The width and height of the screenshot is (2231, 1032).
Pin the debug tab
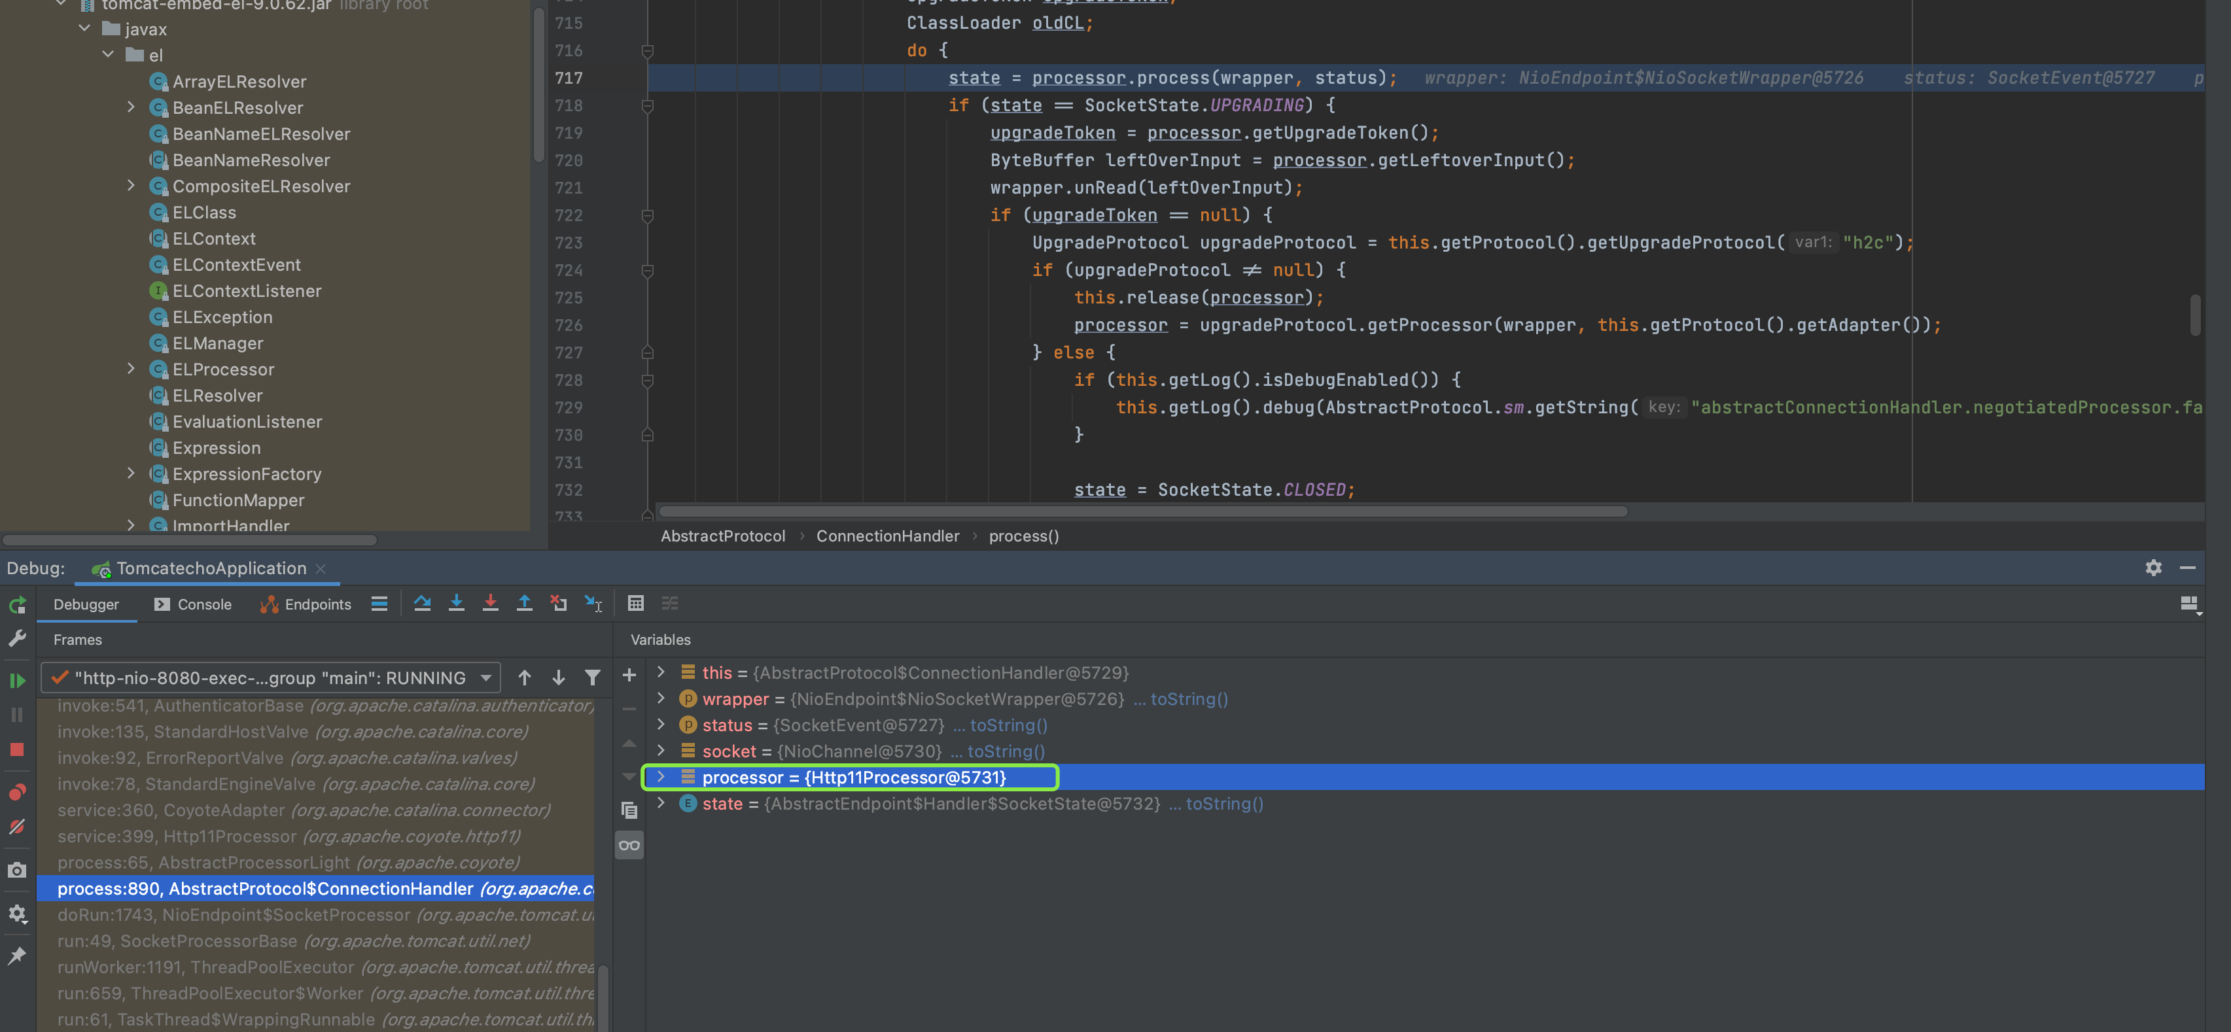click(17, 956)
